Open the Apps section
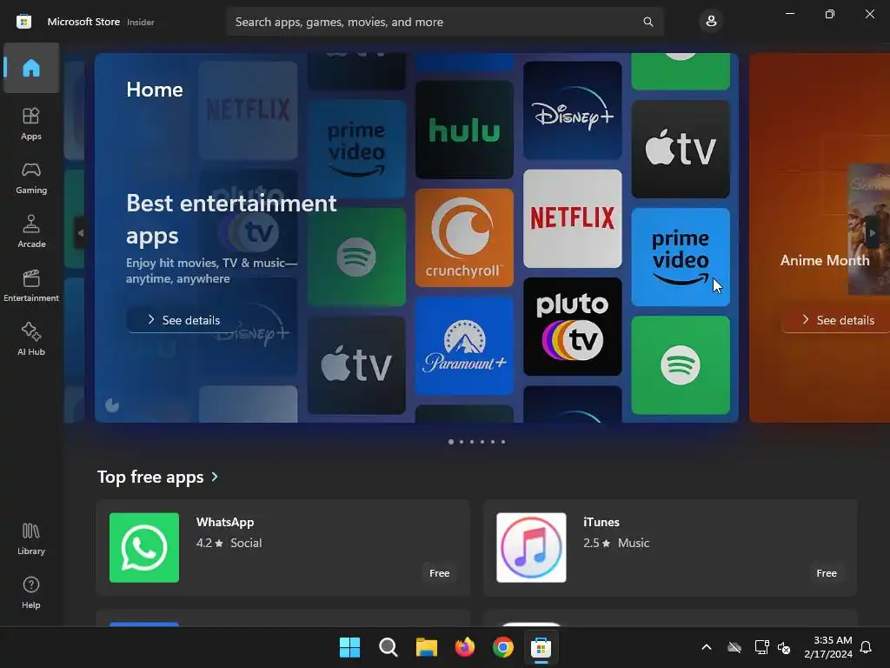 tap(31, 124)
